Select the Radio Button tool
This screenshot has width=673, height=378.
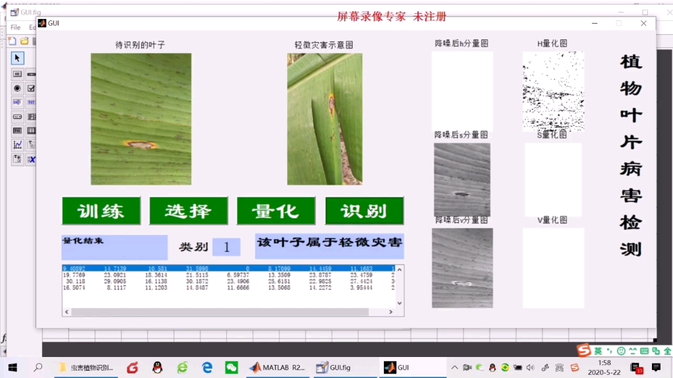point(17,88)
